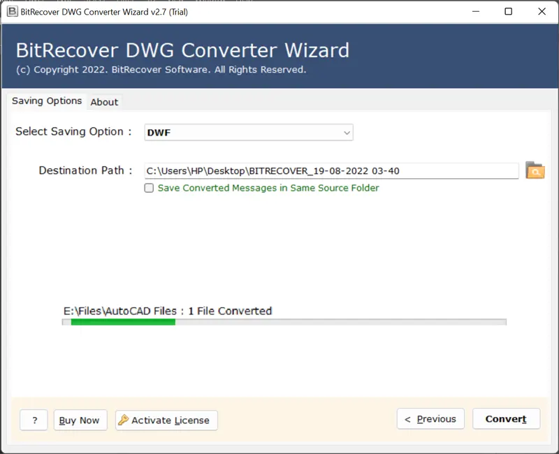Screen dimensions: 559x454
Task: Click inside the Destination Path input field
Action: (331, 170)
